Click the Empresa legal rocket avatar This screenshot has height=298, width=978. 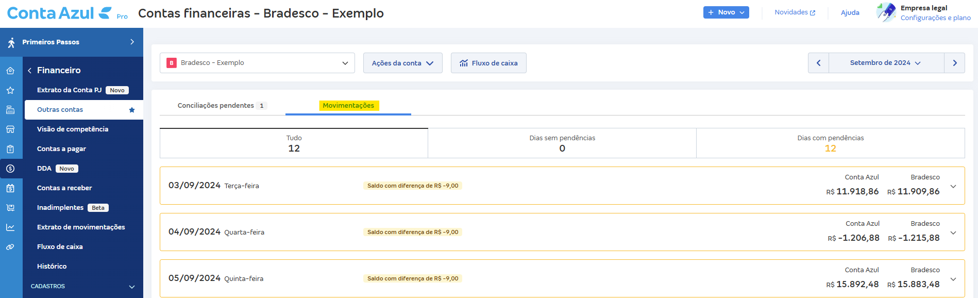click(x=886, y=12)
